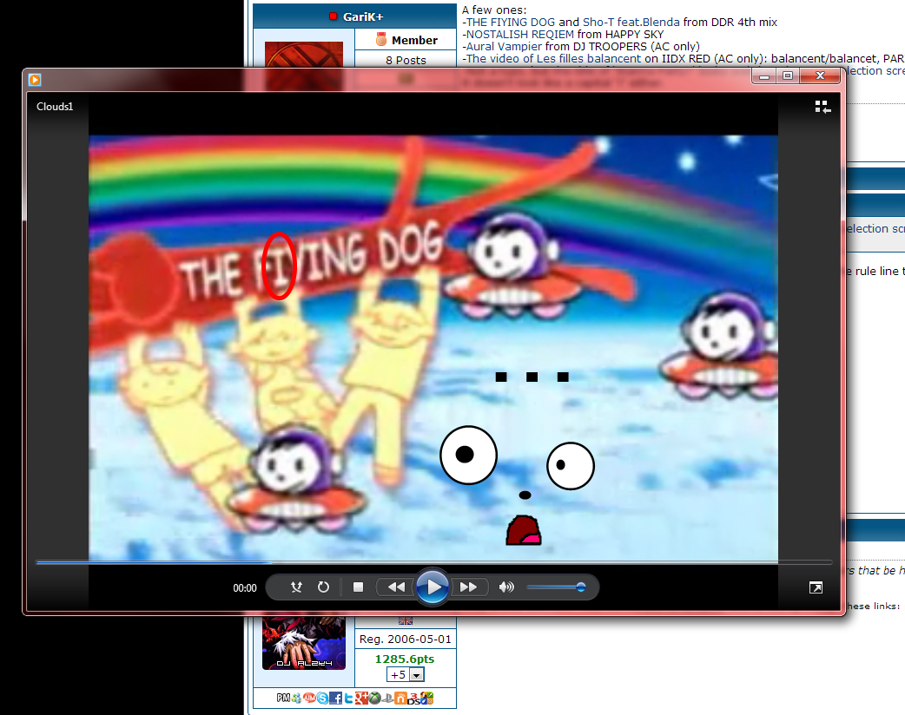Click the Twitter icon
The width and height of the screenshot is (905, 715).
(348, 699)
